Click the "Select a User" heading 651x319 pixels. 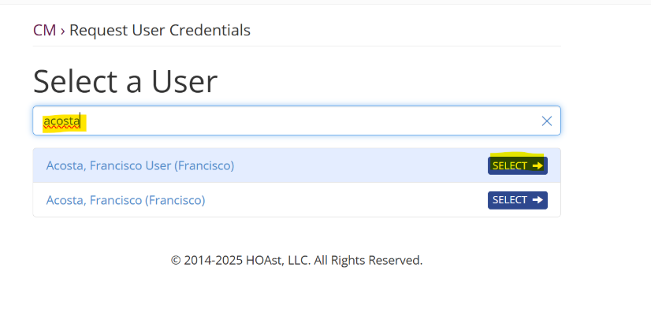click(x=125, y=81)
